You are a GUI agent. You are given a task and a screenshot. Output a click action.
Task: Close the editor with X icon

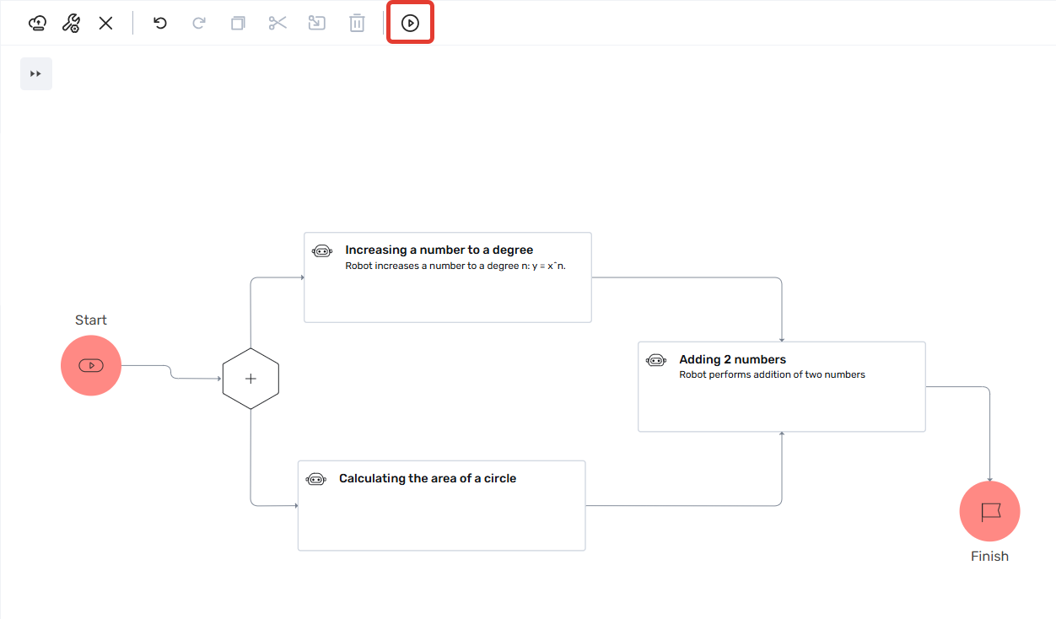point(105,24)
